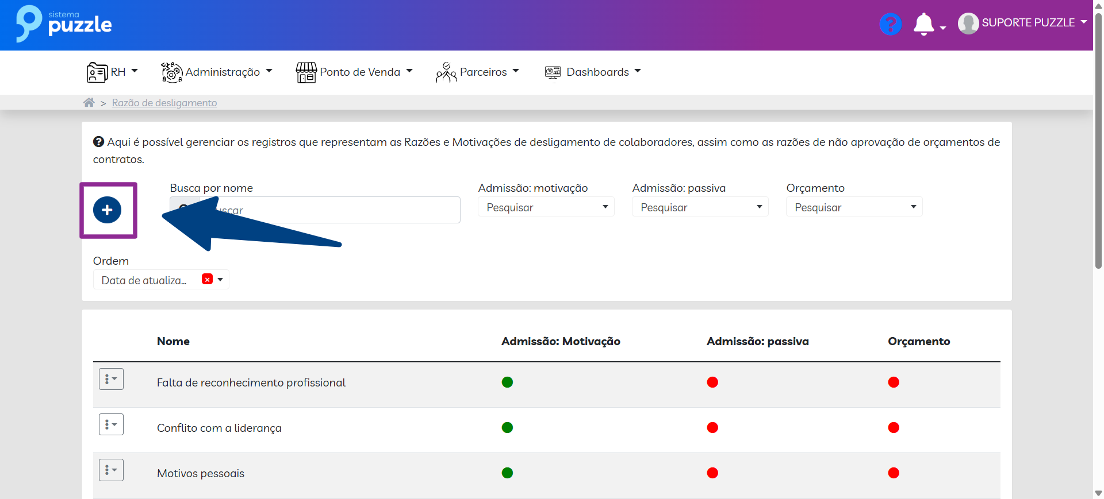Clear the Ordem selection with red X
The image size is (1104, 499).
208,279
